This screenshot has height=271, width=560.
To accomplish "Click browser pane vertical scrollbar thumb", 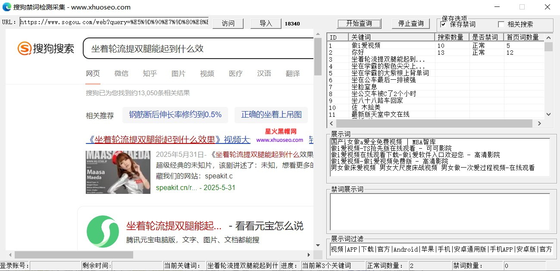I will tap(318, 56).
